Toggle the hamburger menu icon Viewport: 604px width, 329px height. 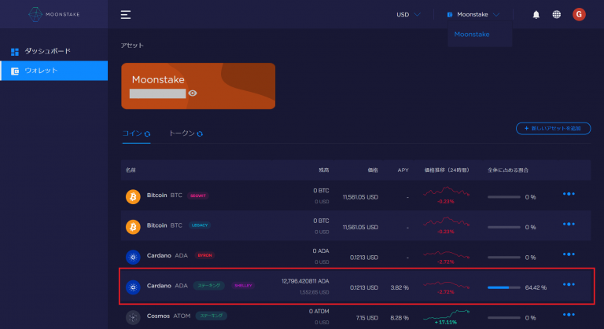[126, 15]
